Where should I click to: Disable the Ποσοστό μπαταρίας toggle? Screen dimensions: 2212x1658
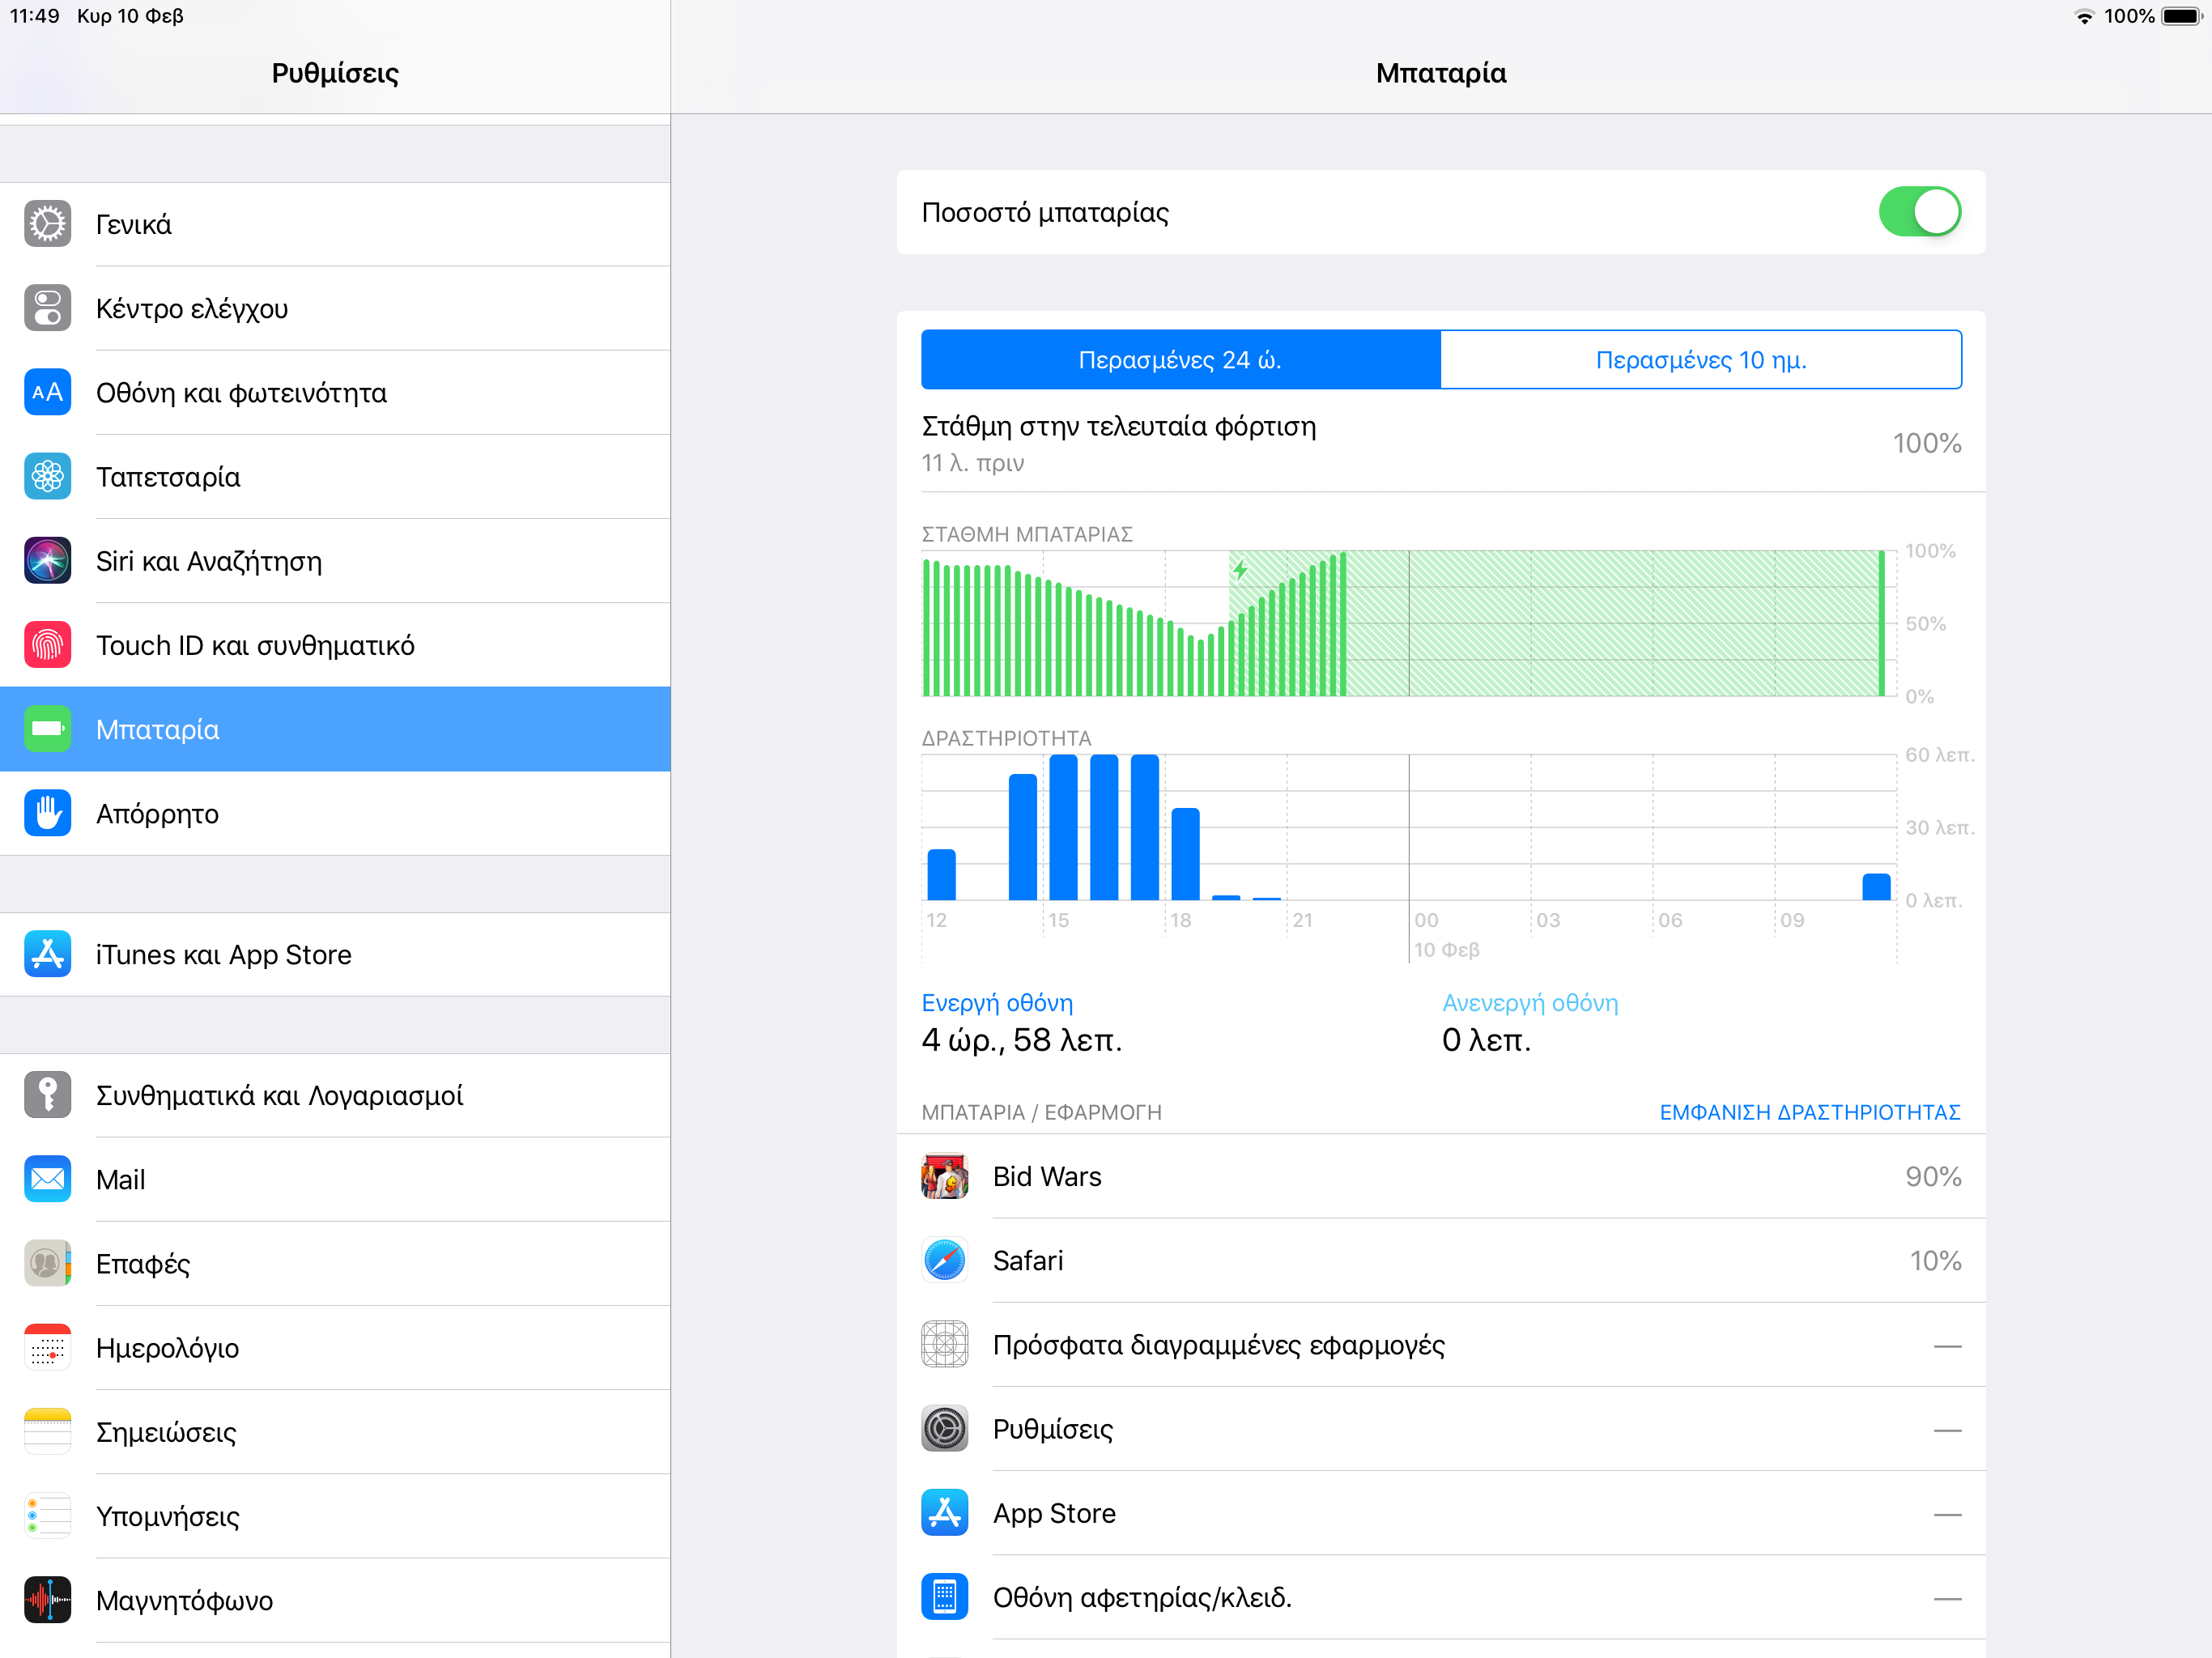(x=1918, y=212)
